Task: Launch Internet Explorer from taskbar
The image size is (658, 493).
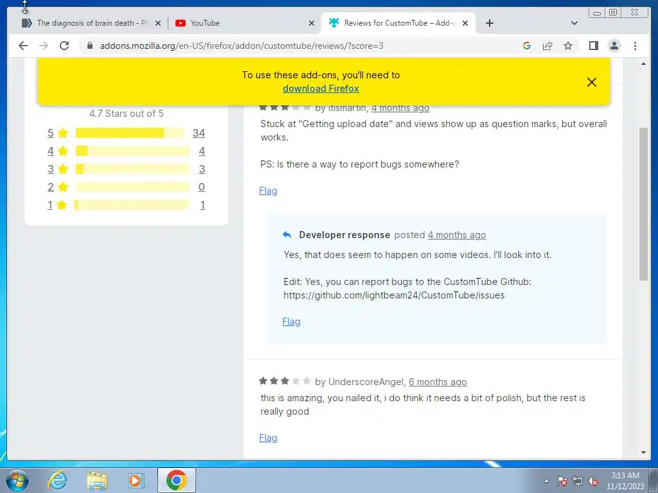Action: pyautogui.click(x=57, y=480)
